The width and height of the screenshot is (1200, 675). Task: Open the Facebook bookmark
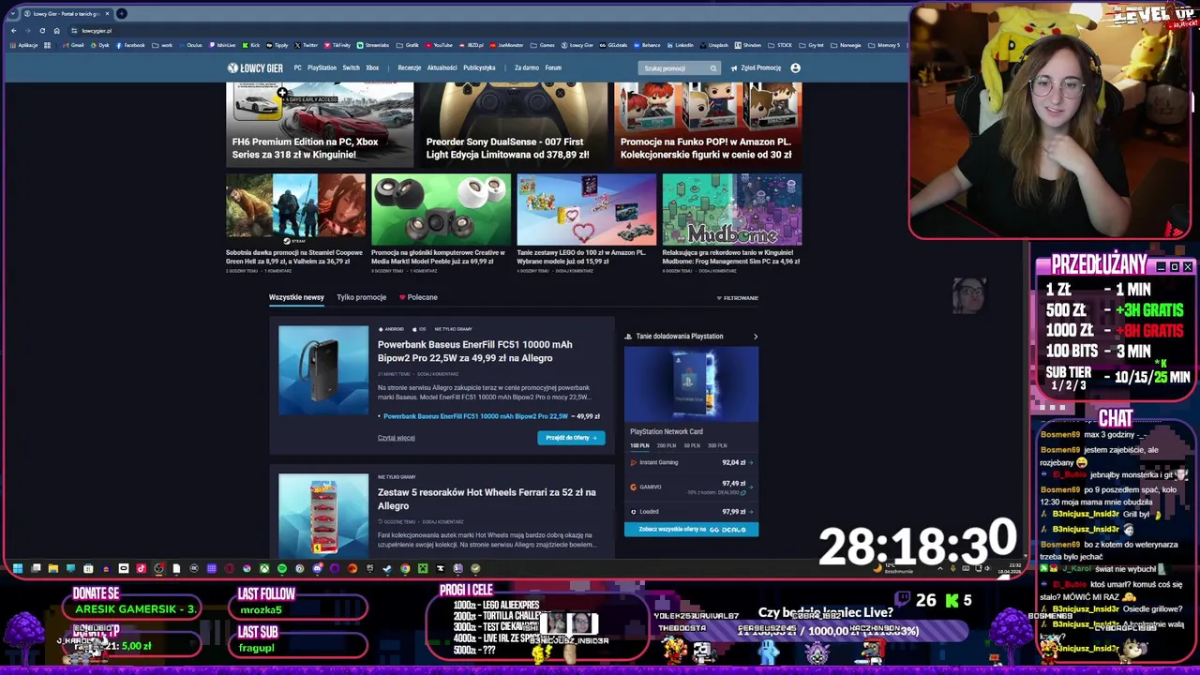point(130,45)
